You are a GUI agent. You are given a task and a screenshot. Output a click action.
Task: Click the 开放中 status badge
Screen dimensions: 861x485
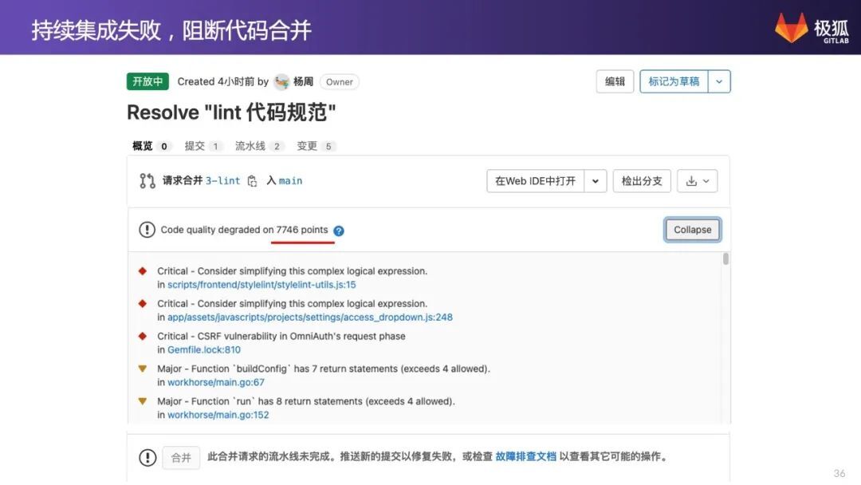pos(147,81)
